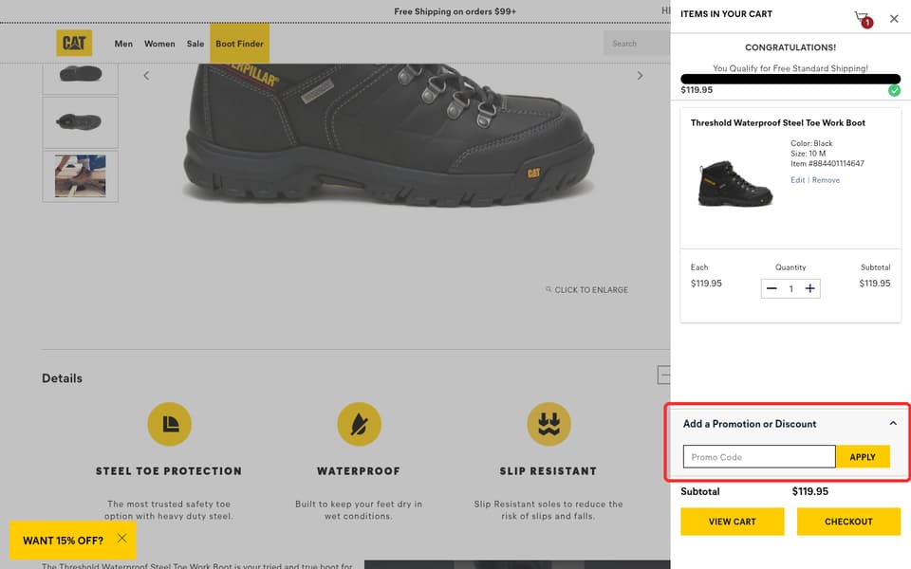
Task: Click the green free shipping checkmark
Action: point(894,90)
